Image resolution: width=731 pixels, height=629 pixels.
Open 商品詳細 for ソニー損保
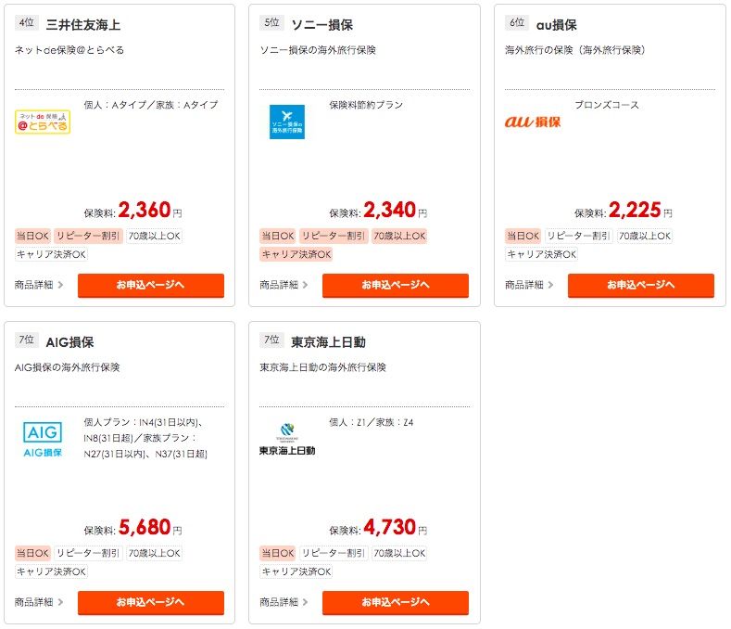pos(284,285)
